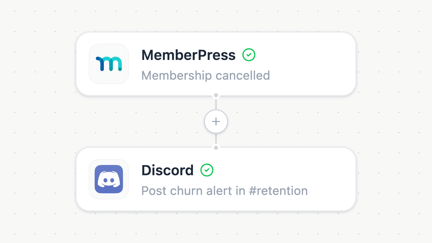
Task: Click the Post churn alert in #retention label
Action: point(224,191)
